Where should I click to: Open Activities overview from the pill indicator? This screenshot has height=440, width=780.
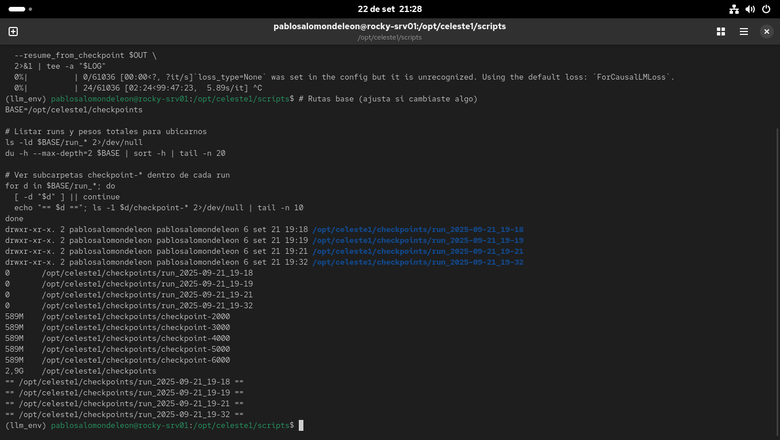pos(17,9)
